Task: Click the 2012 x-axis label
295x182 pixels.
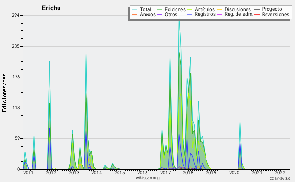Action: [x=51, y=172]
